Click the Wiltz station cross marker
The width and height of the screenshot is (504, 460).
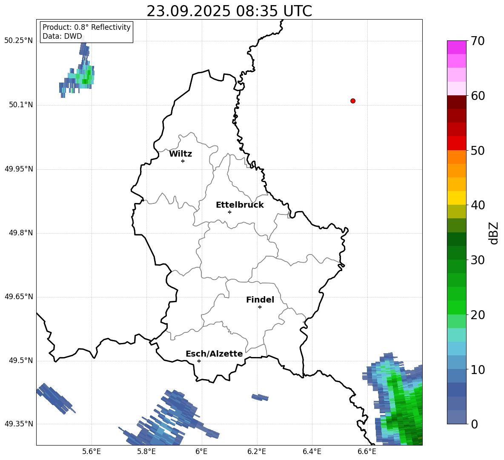click(183, 161)
